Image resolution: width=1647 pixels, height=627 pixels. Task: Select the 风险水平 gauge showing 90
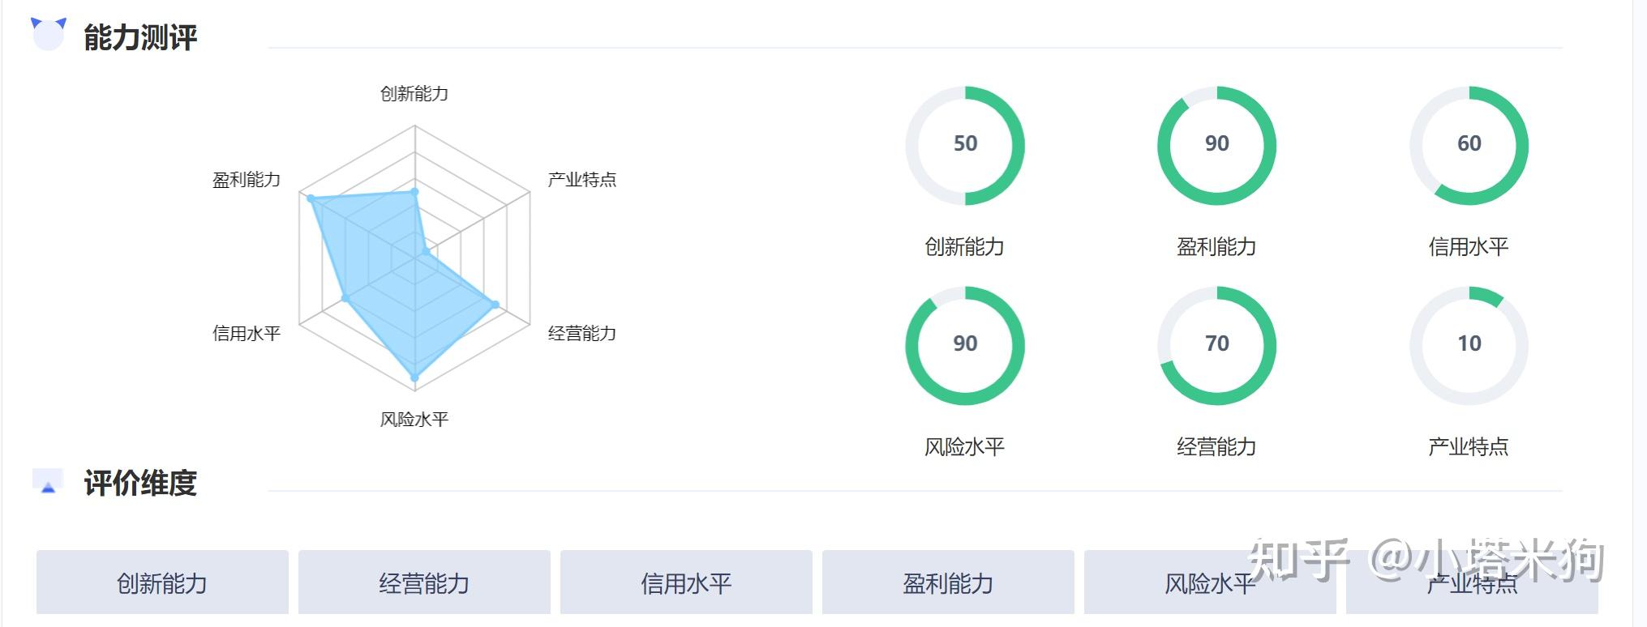click(x=965, y=346)
